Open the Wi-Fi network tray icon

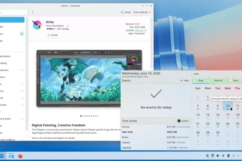pyautogui.click(x=234, y=156)
